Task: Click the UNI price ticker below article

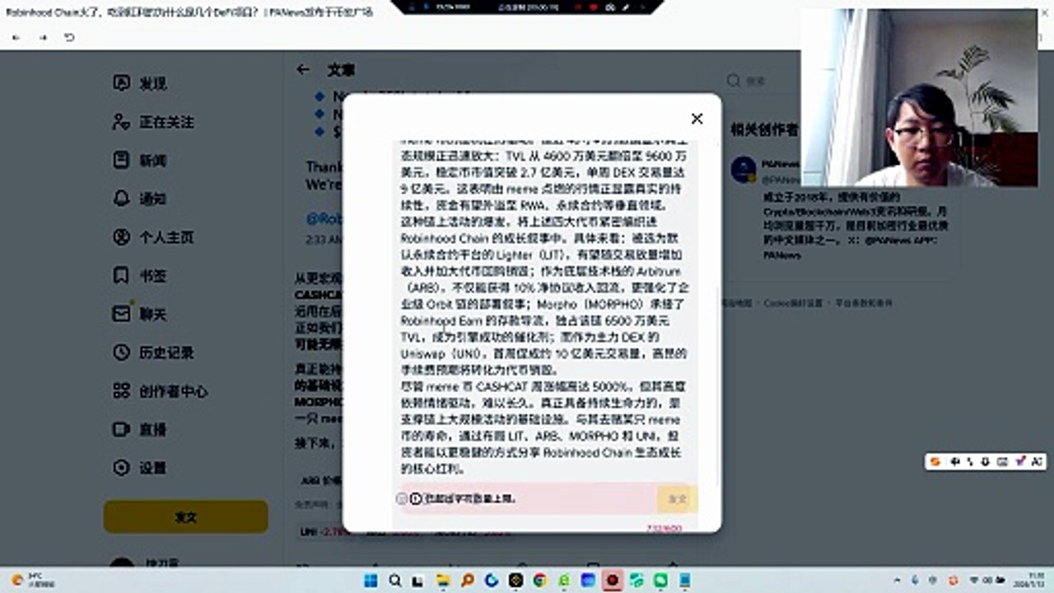Action: coord(324,532)
